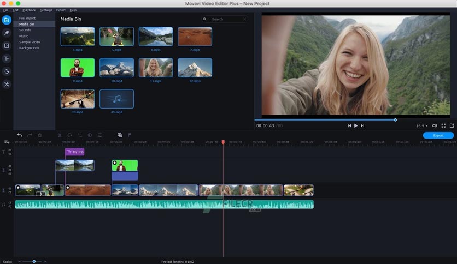Open the Help menu
This screenshot has width=457, height=264.
73,10
